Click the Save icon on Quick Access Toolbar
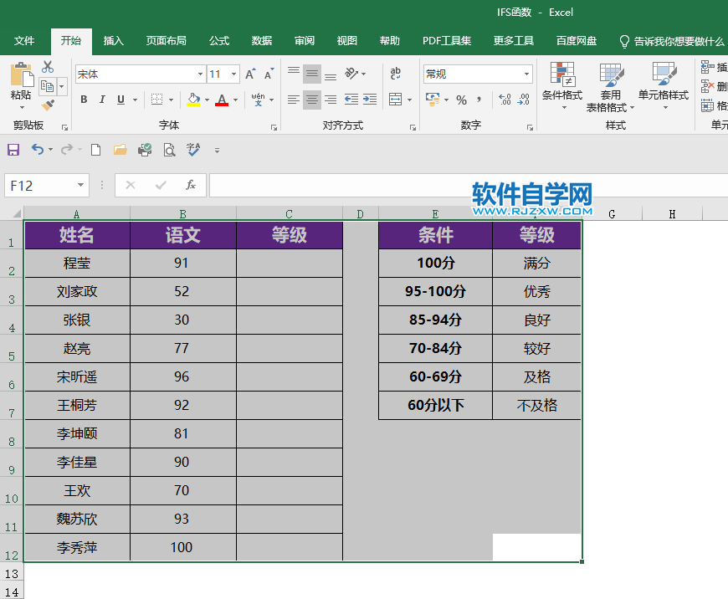 [12, 149]
